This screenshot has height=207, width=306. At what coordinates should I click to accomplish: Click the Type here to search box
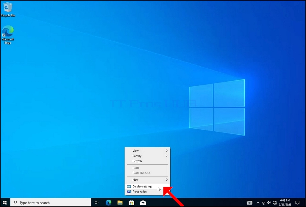click(51, 203)
